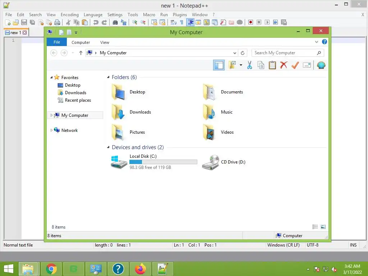Collapse the Favorites tree node

51,78
